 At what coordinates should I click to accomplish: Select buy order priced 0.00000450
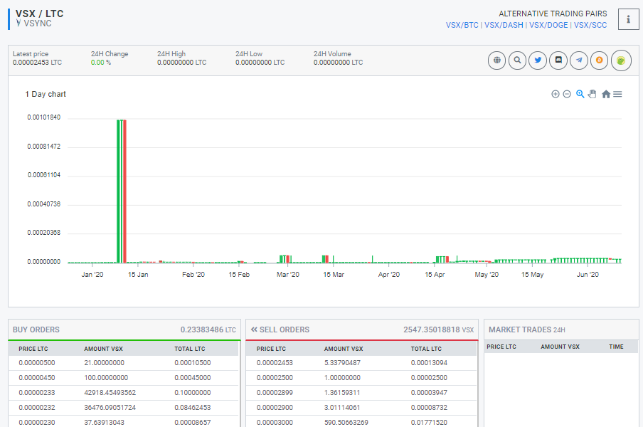[x=124, y=378]
